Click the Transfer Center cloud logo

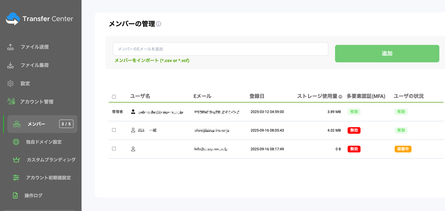click(x=13, y=19)
